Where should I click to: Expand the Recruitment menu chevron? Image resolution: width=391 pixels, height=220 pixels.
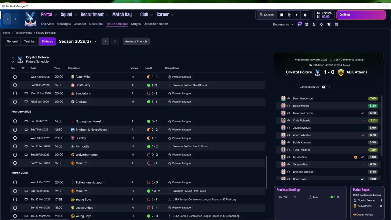[x=107, y=15]
